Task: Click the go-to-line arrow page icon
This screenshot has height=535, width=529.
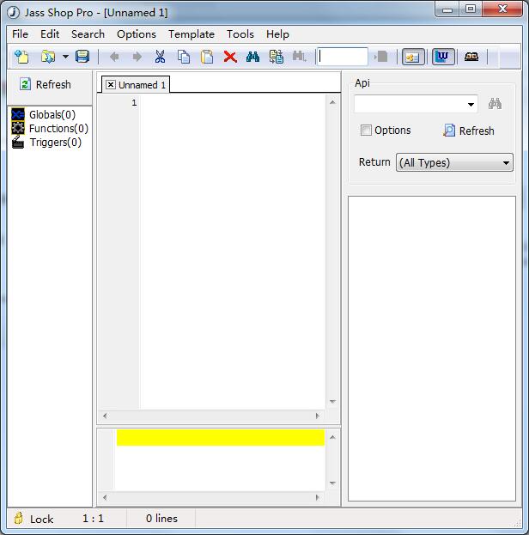Action: (381, 57)
